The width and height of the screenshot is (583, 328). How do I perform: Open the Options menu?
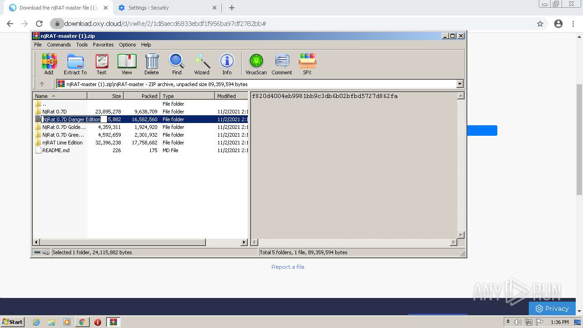128,45
